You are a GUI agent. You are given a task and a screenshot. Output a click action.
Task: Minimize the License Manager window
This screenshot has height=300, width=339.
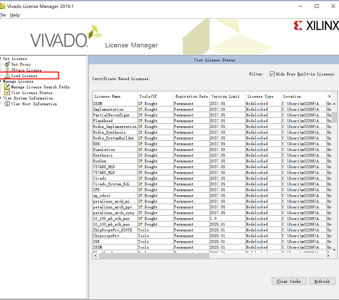[x=300, y=6]
